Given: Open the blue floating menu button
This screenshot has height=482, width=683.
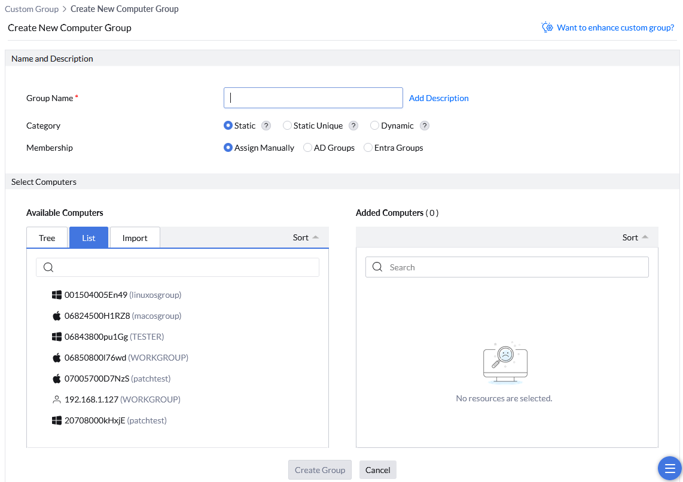Looking at the screenshot, I should (669, 468).
